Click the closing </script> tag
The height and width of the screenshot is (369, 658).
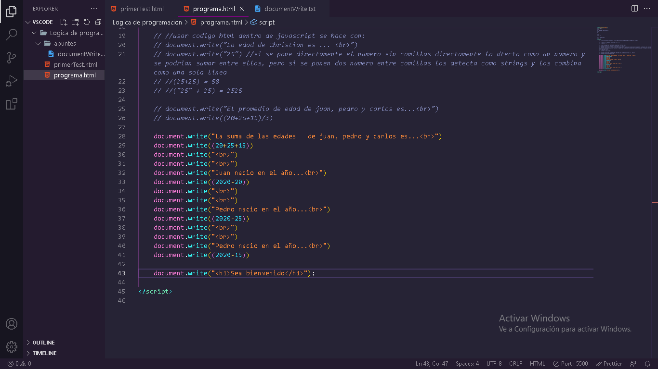(x=155, y=292)
